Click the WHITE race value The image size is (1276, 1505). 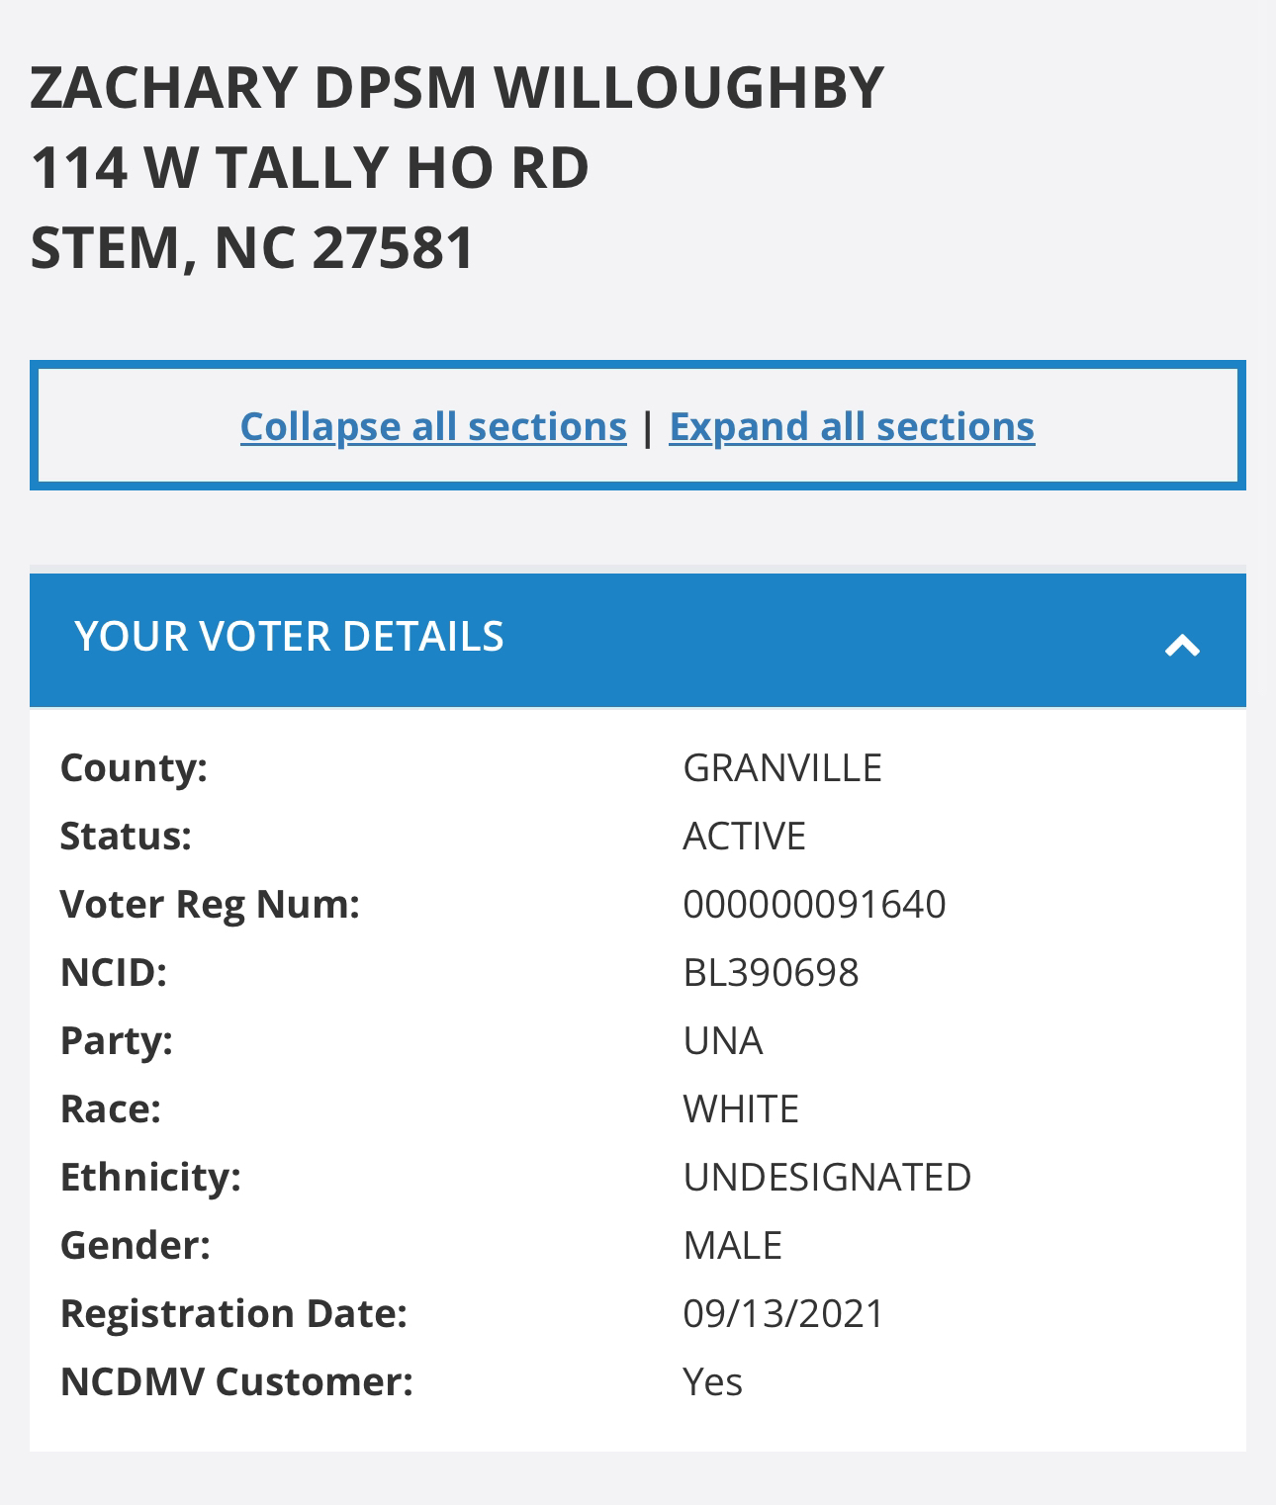click(x=740, y=1109)
